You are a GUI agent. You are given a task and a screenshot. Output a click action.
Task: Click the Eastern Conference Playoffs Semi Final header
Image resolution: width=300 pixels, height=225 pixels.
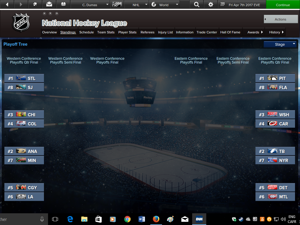click(x=233, y=60)
